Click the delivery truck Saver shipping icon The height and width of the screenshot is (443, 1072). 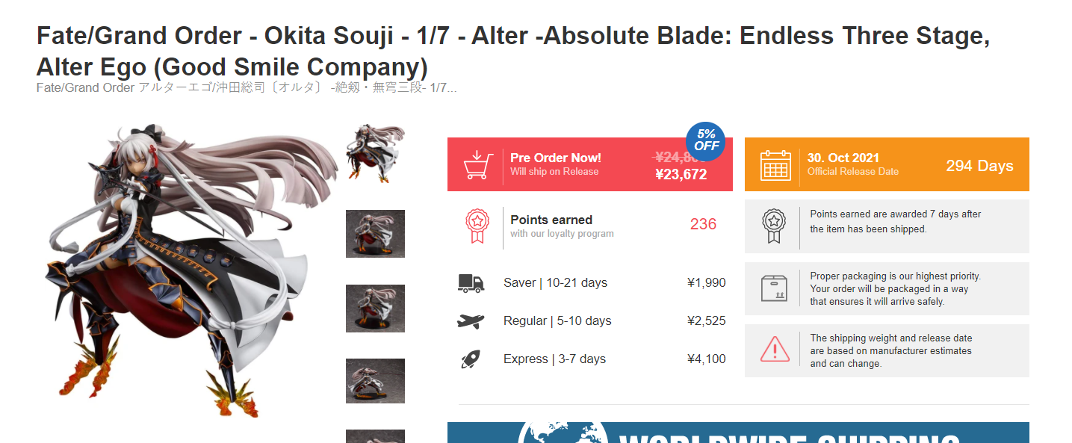pos(471,282)
